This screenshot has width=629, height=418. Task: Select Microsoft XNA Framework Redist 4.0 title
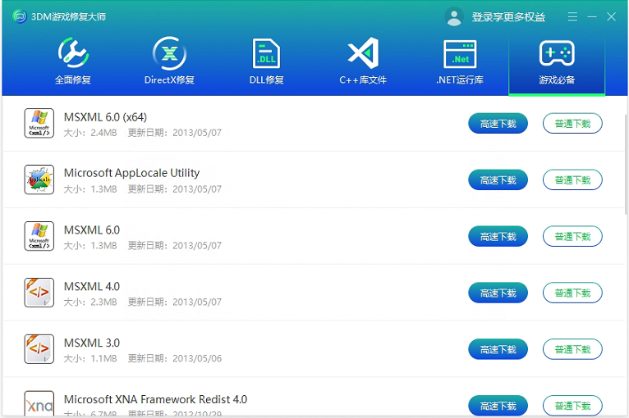coord(156,399)
